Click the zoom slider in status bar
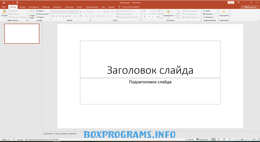This screenshot has width=260, height=142. 242,140
